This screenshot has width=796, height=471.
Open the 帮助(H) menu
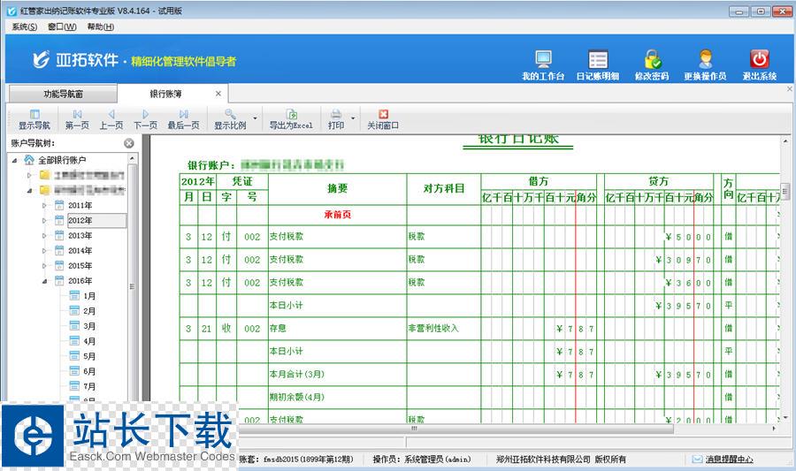pos(100,27)
